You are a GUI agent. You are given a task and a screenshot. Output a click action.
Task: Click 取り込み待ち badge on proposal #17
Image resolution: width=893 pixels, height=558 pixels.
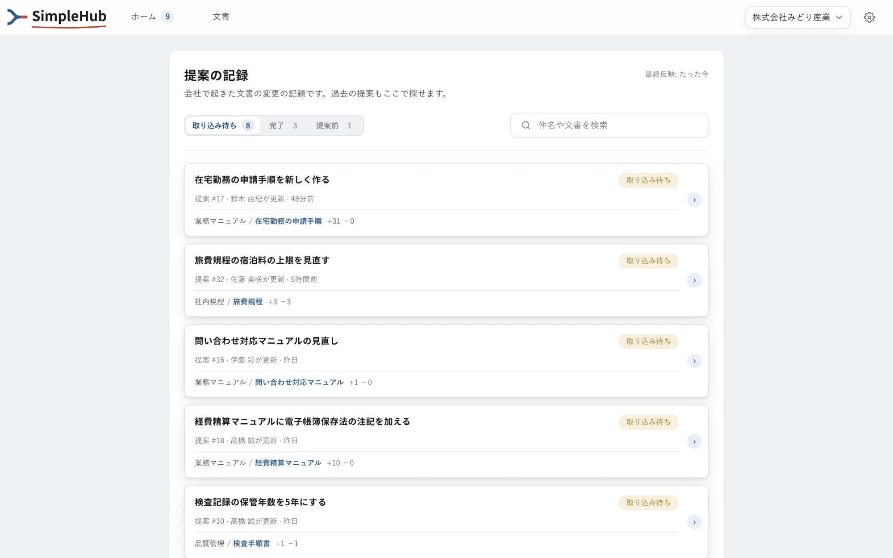(648, 180)
